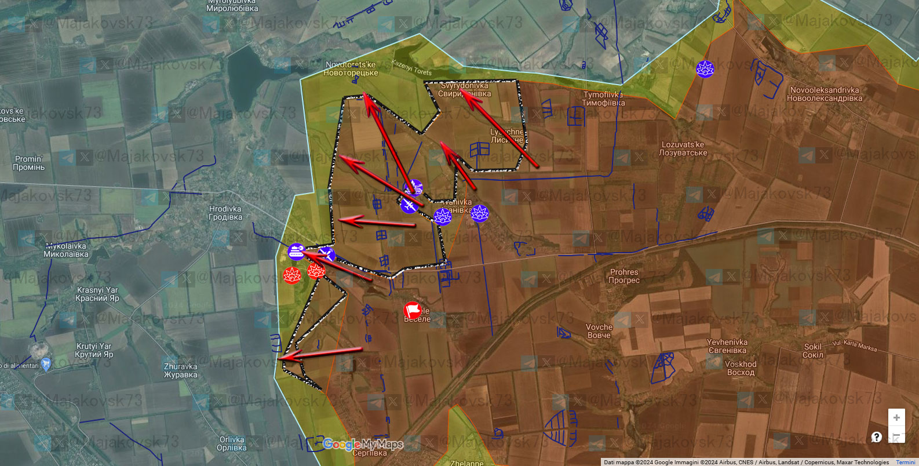This screenshot has height=466, width=919.
Task: Click the grocery store pin icon at bottom left
Action: click(x=46, y=364)
